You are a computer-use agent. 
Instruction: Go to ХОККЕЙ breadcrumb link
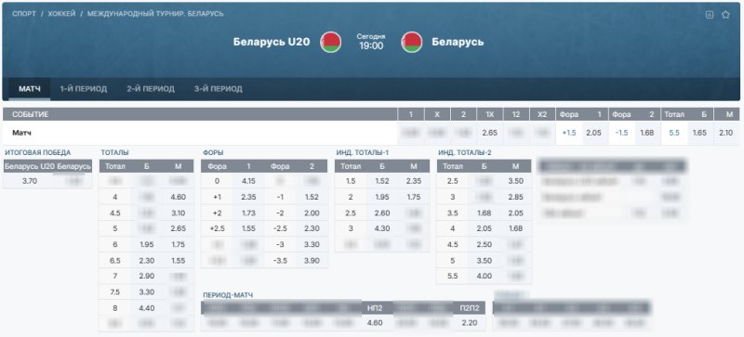[61, 14]
